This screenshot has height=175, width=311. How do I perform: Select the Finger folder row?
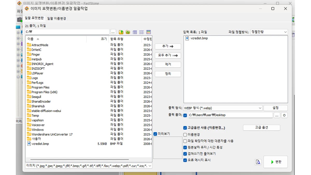pyautogui.click(x=89, y=54)
